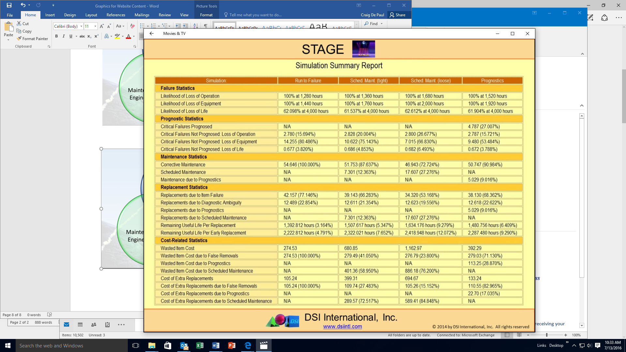The image size is (626, 352).
Task: Expand the font color dropdown arrow
Action: coord(134,36)
